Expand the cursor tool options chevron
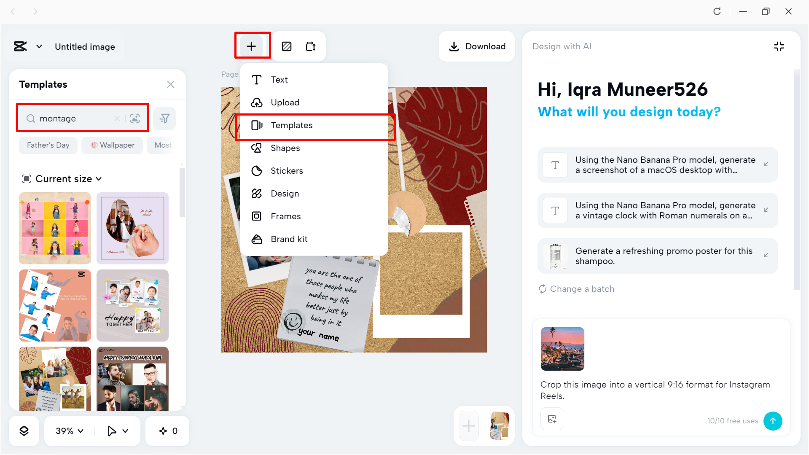Screen dimensions: 809x455 (125, 431)
